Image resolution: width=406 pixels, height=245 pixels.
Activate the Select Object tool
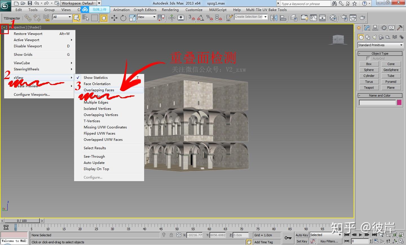coord(76,18)
